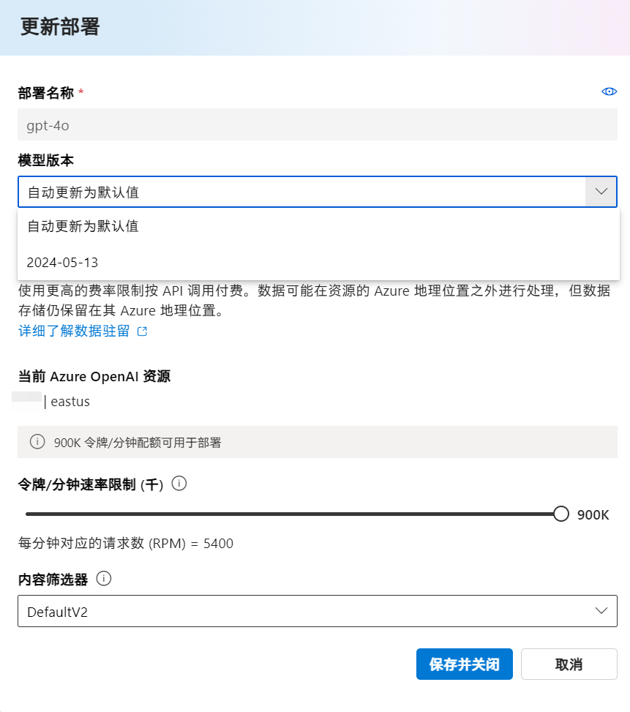This screenshot has height=712, width=630.
Task: Click the 保存并关闭 button
Action: [465, 664]
